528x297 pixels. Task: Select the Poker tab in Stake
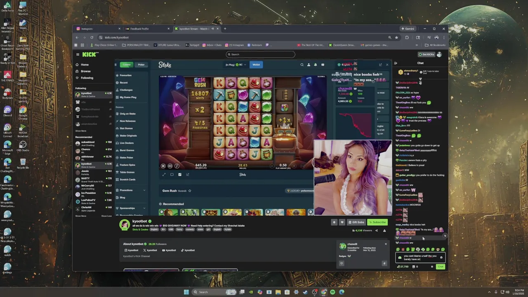click(141, 65)
